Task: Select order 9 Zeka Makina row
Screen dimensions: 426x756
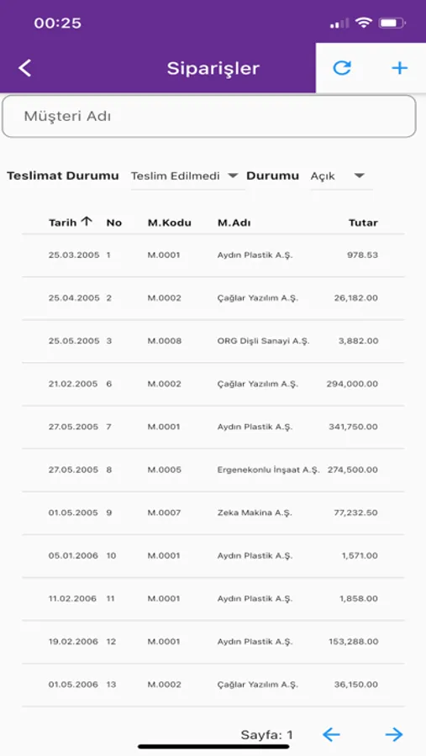Action: 213,512
